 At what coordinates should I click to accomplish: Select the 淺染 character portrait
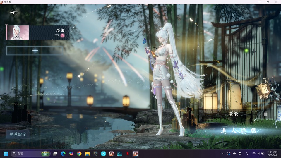pos(18,32)
